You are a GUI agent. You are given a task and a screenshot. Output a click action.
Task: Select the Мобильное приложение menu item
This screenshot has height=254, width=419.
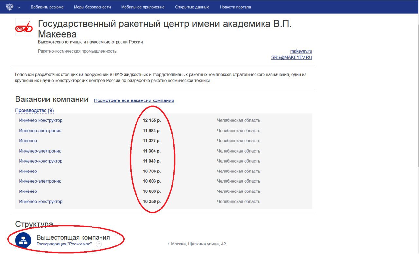pos(143,7)
